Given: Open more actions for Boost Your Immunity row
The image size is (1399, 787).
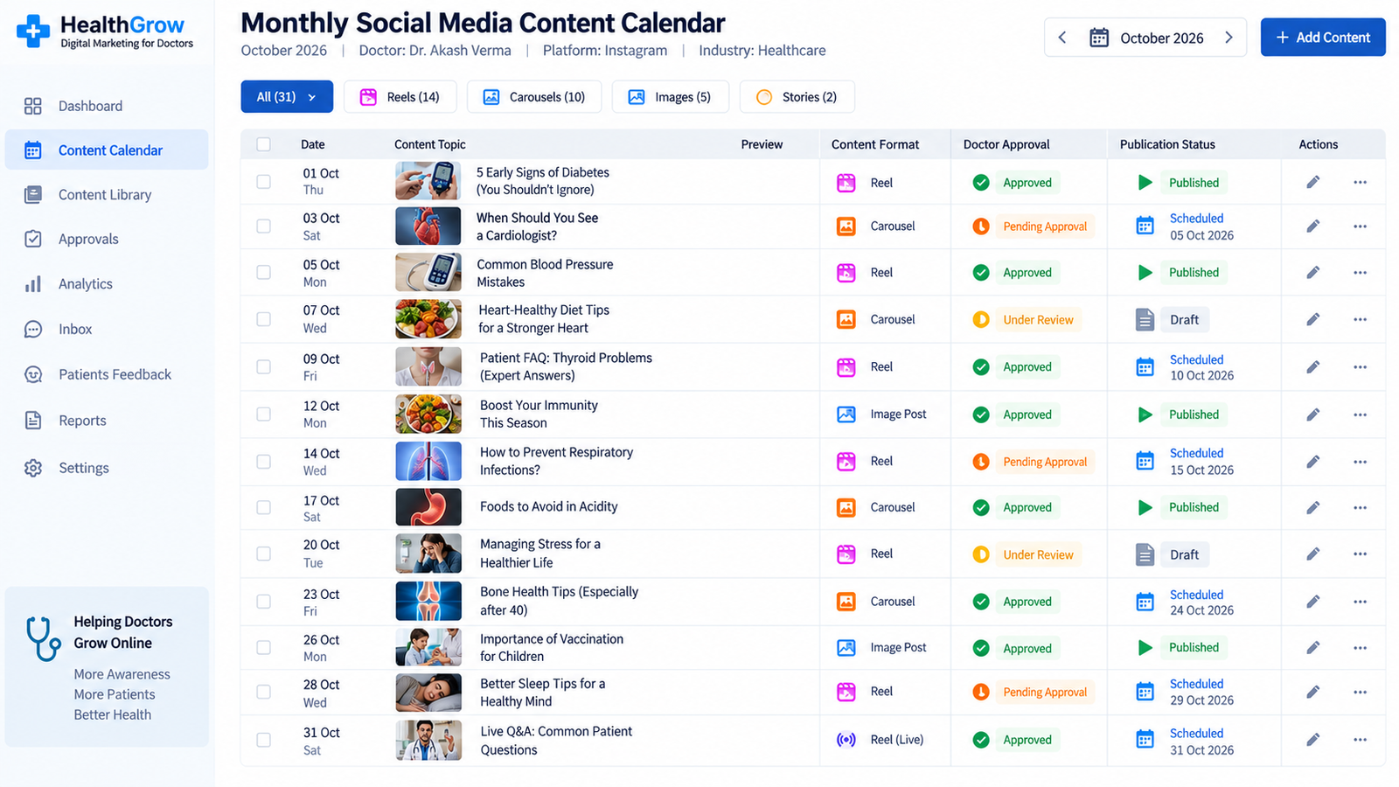Looking at the screenshot, I should 1360,414.
